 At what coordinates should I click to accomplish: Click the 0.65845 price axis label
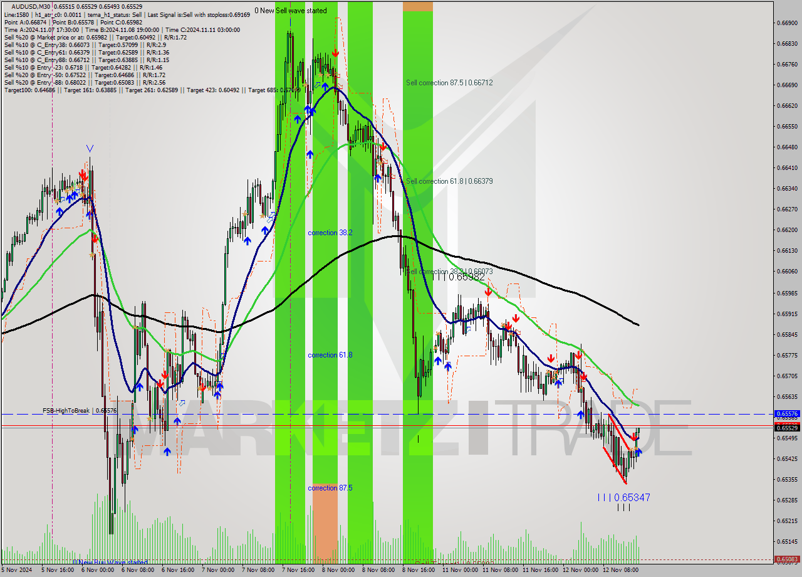tap(787, 335)
